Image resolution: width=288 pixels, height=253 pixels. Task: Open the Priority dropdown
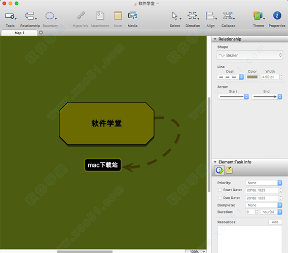264,183
